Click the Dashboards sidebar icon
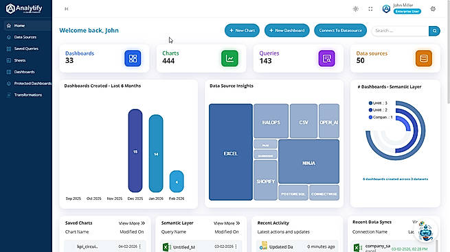This screenshot has height=252, width=450. [9, 72]
